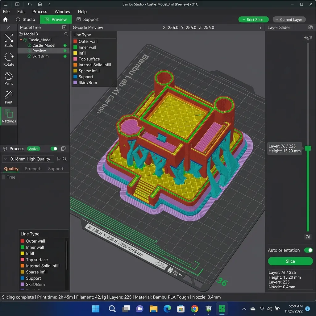Screen dimensions: 316x316
Task: Click the Outer wall red swatch in top legend
Action: pos(75,41)
